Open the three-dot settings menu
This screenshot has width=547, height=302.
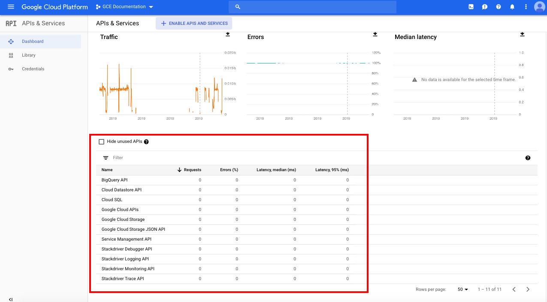tap(526, 7)
